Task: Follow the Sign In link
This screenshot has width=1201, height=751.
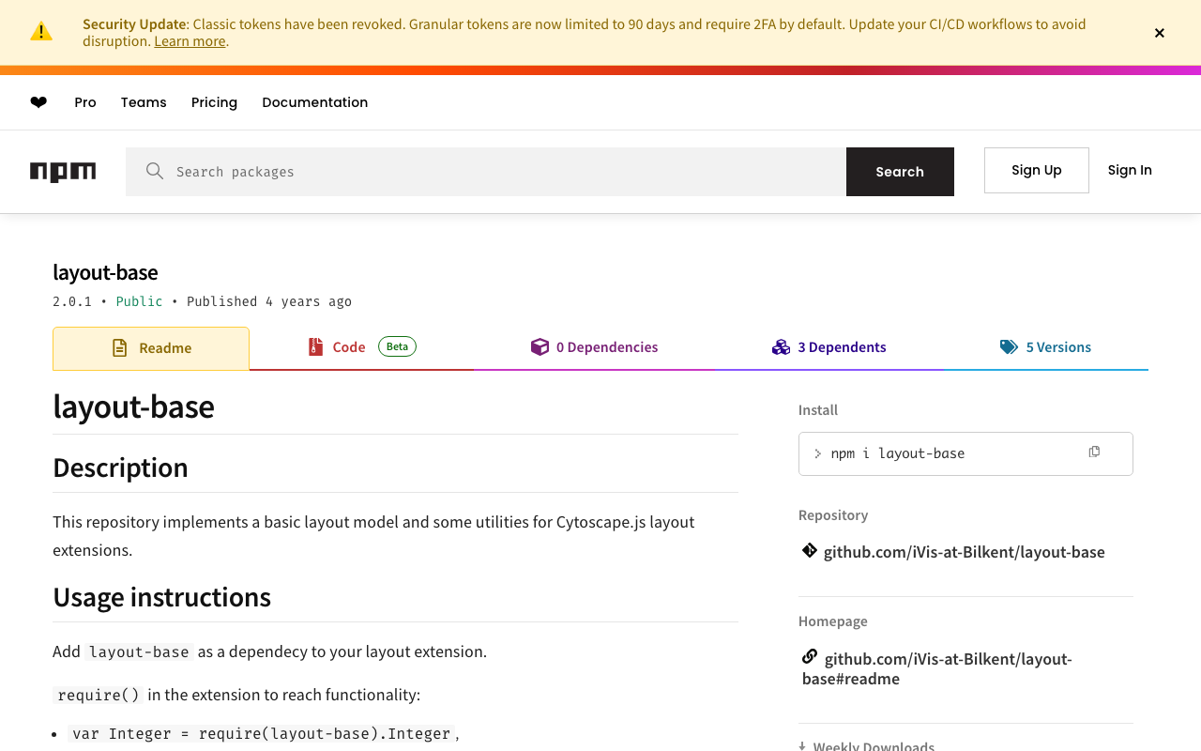Action: coord(1129,170)
